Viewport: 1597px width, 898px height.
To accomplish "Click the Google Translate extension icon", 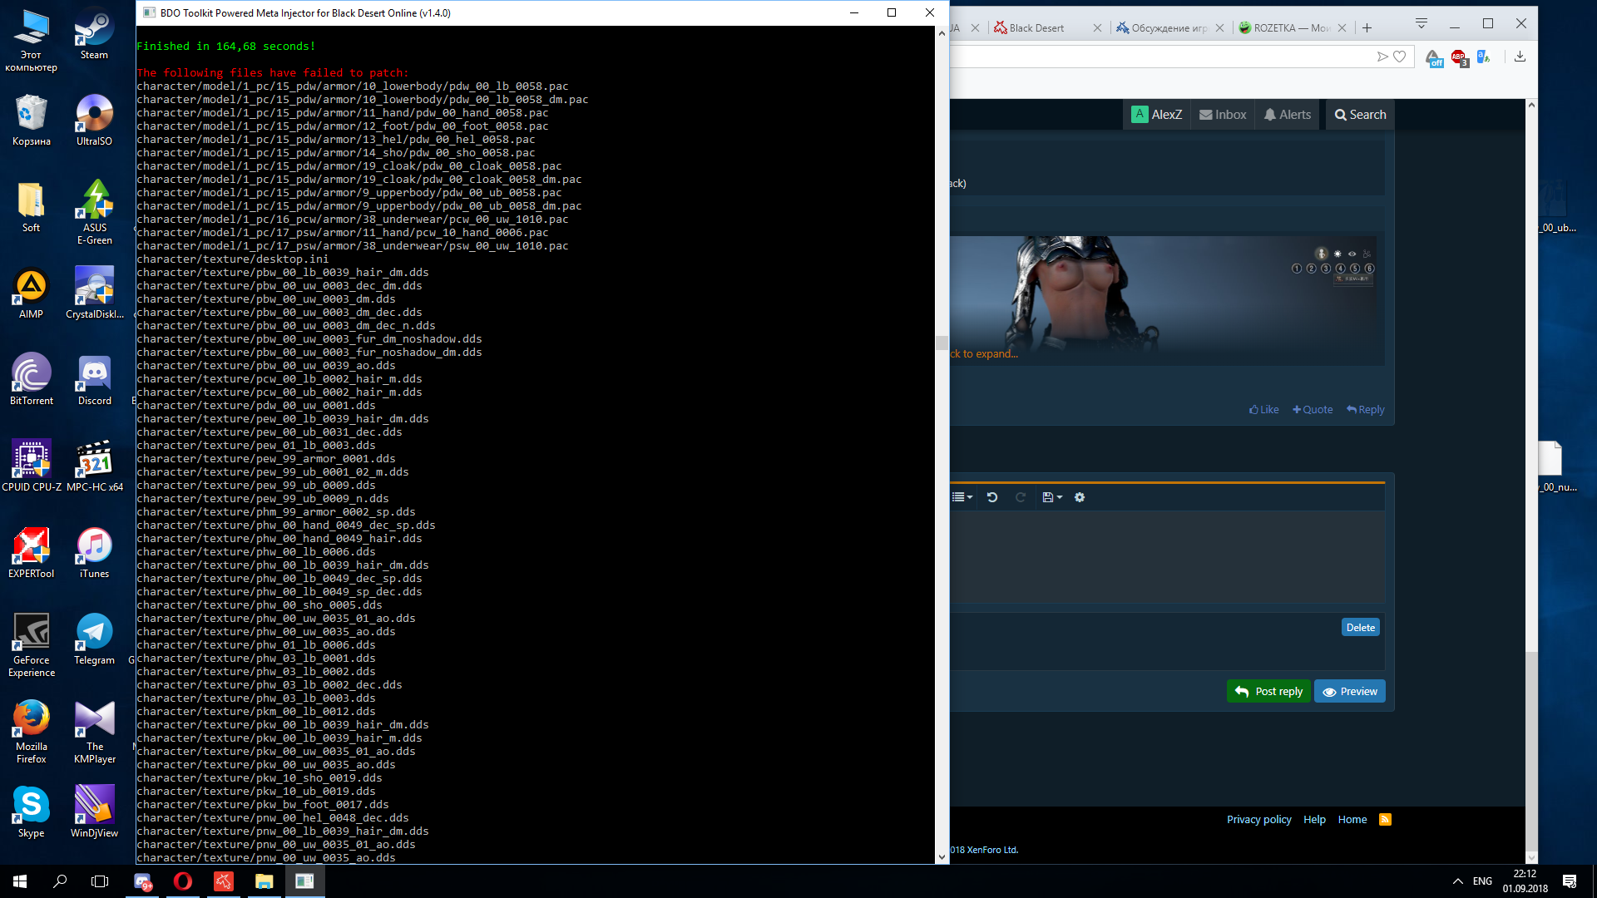I will pyautogui.click(x=1484, y=57).
